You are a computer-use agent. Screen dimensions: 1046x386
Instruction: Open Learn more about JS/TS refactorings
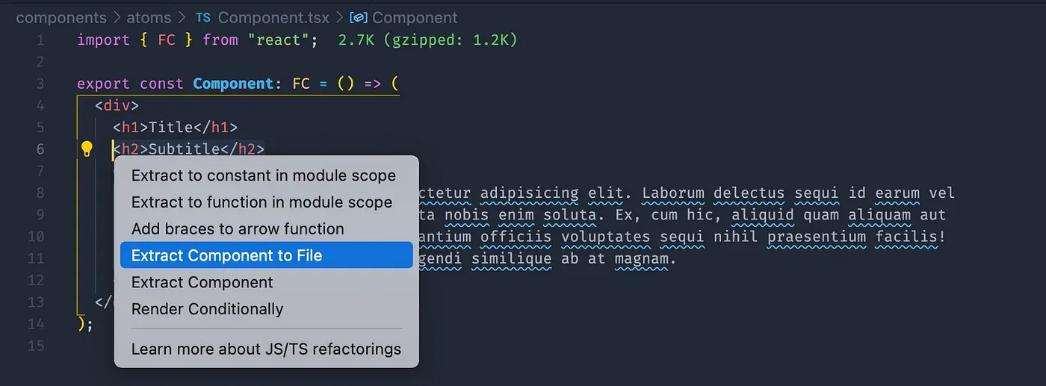click(266, 349)
